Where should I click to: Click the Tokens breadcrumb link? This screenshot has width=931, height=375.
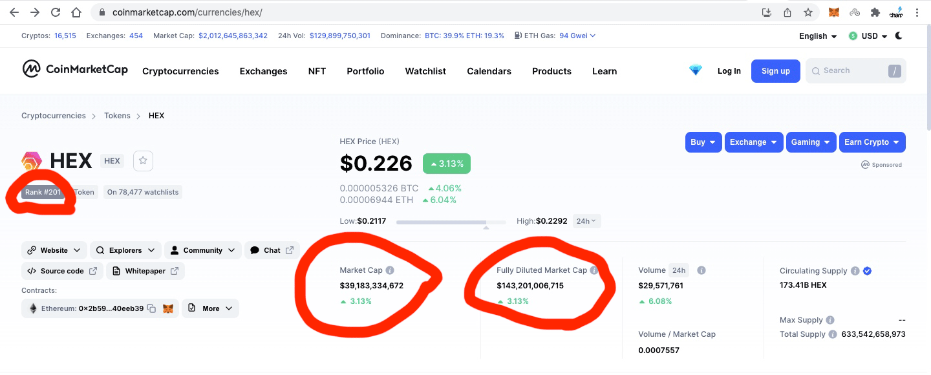pos(117,116)
